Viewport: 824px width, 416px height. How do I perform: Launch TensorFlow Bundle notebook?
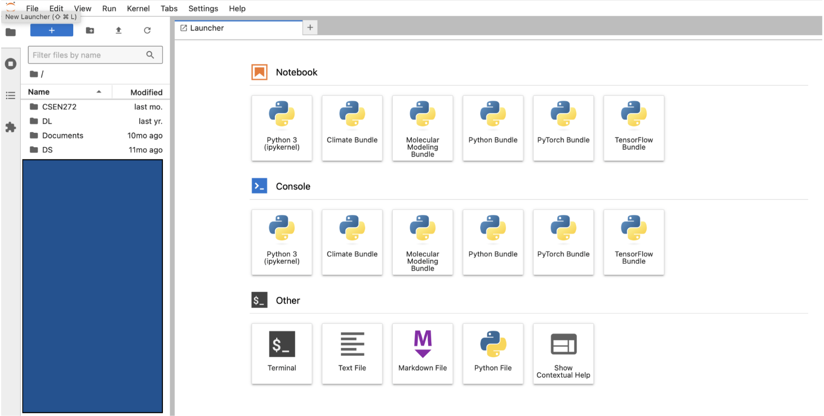pyautogui.click(x=634, y=128)
